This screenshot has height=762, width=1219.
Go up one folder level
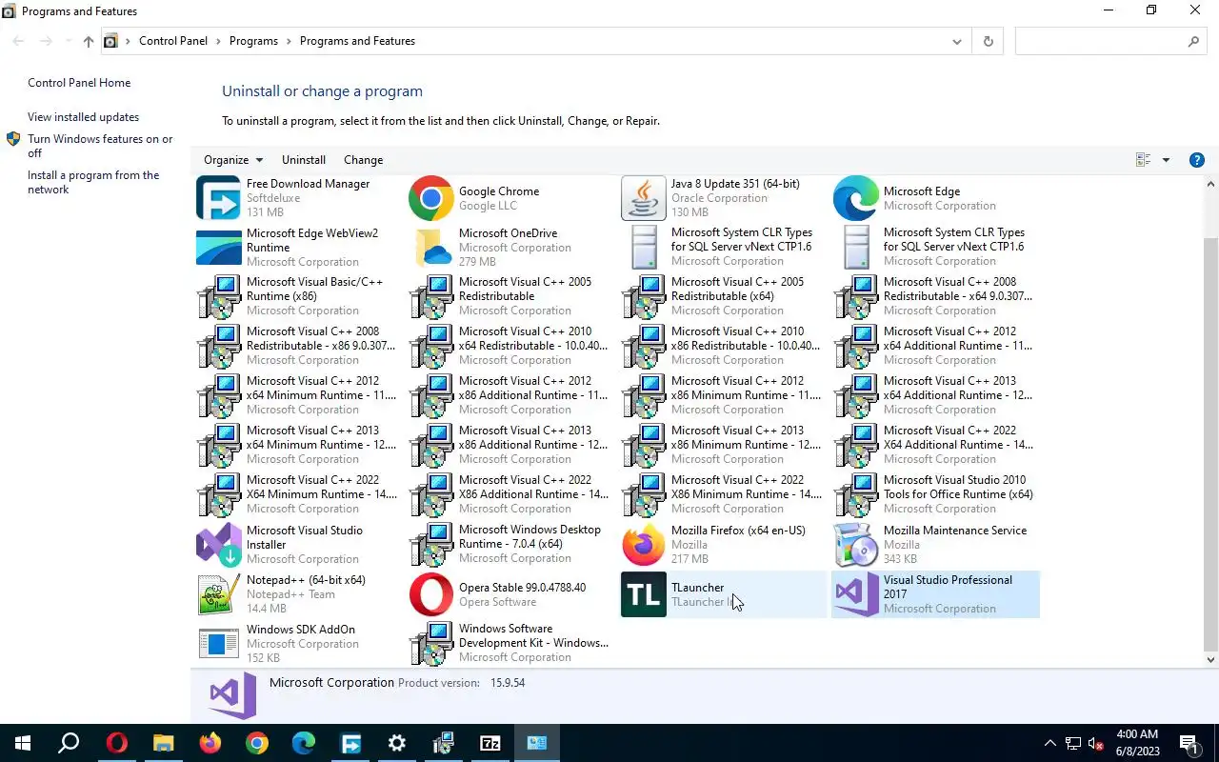(x=88, y=41)
